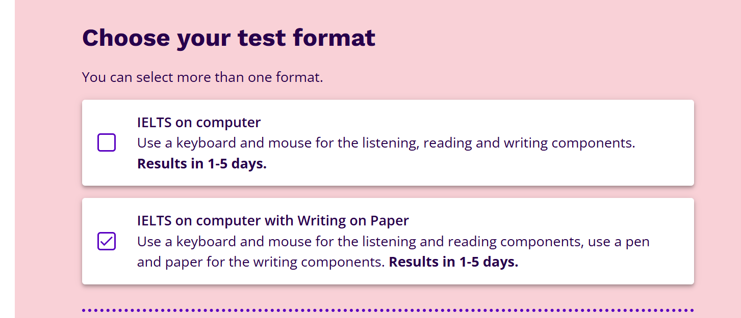The height and width of the screenshot is (318, 741).
Task: Uncheck IELTS on computer with Writing on Paper
Action: pos(107,241)
